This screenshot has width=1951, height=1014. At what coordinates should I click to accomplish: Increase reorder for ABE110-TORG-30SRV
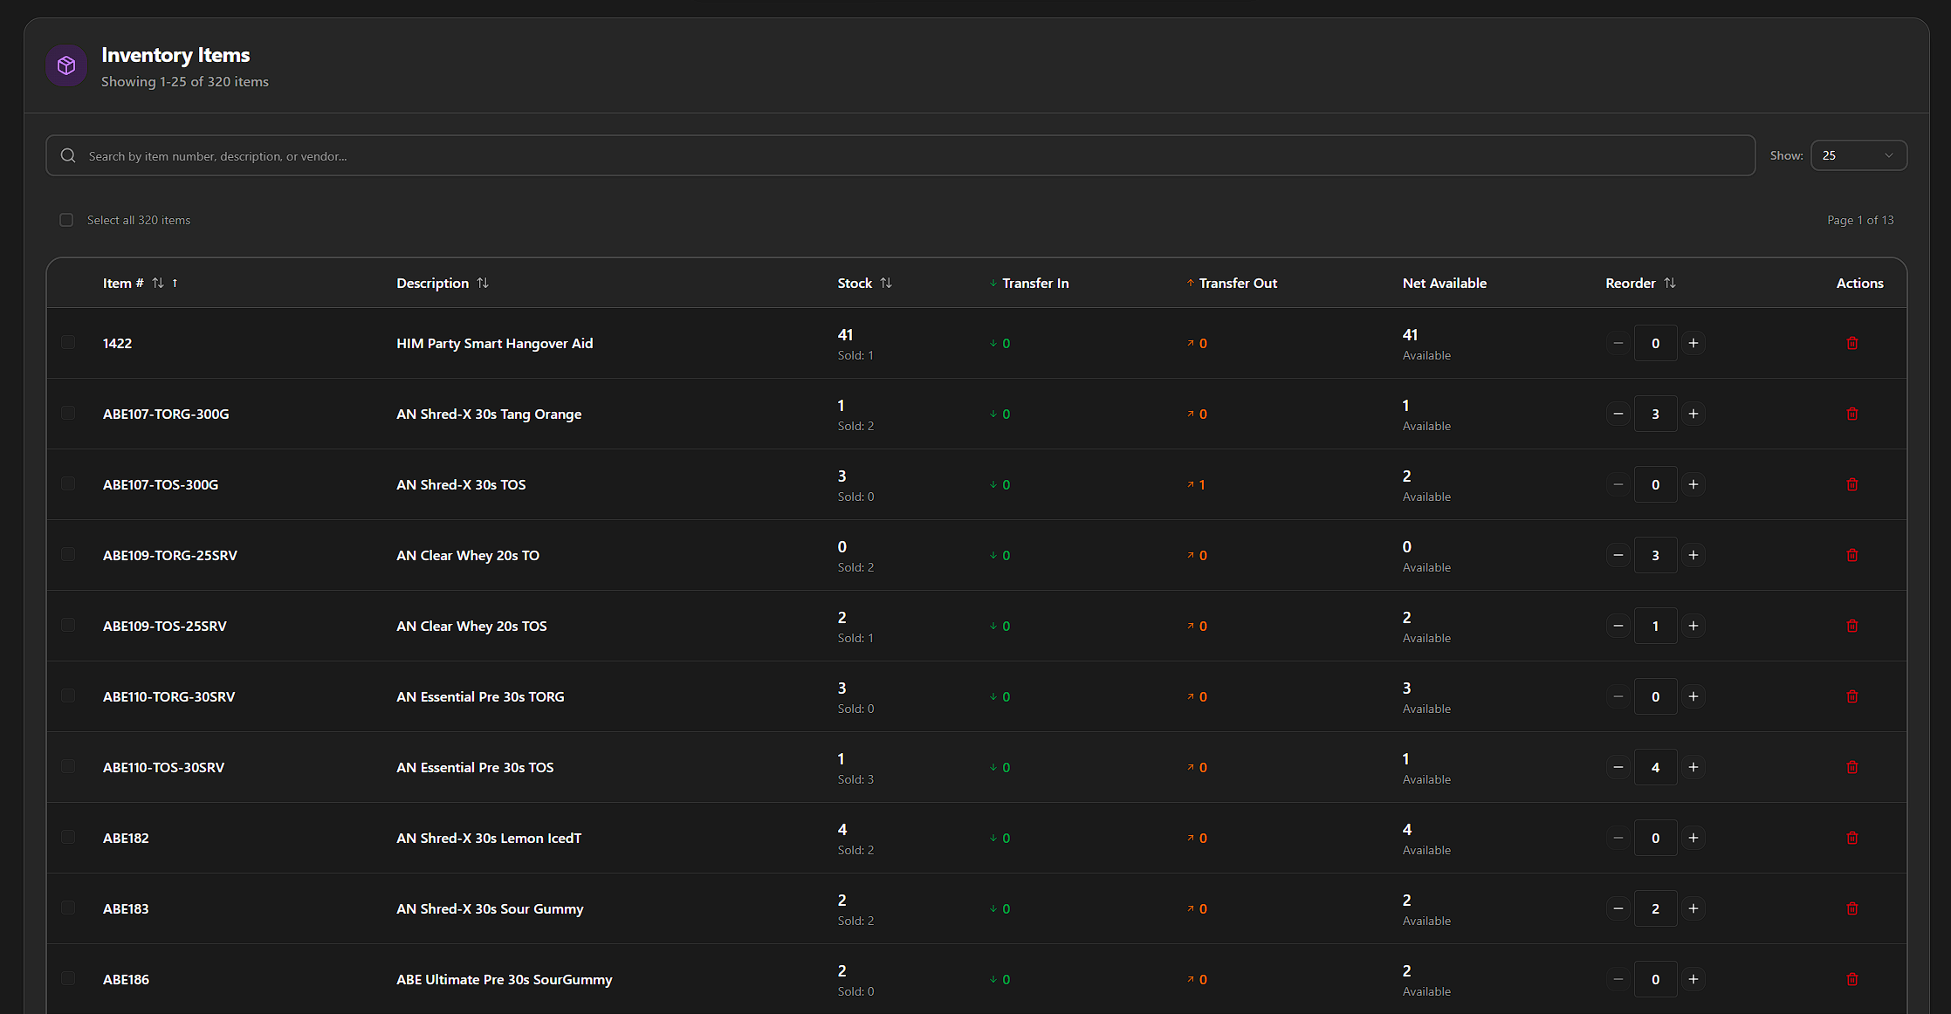1693,696
